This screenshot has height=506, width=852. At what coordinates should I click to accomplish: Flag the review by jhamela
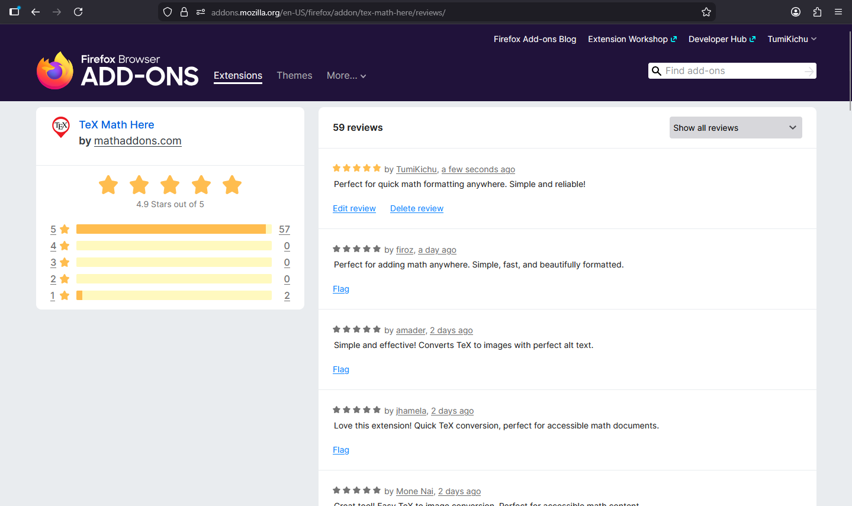341,450
